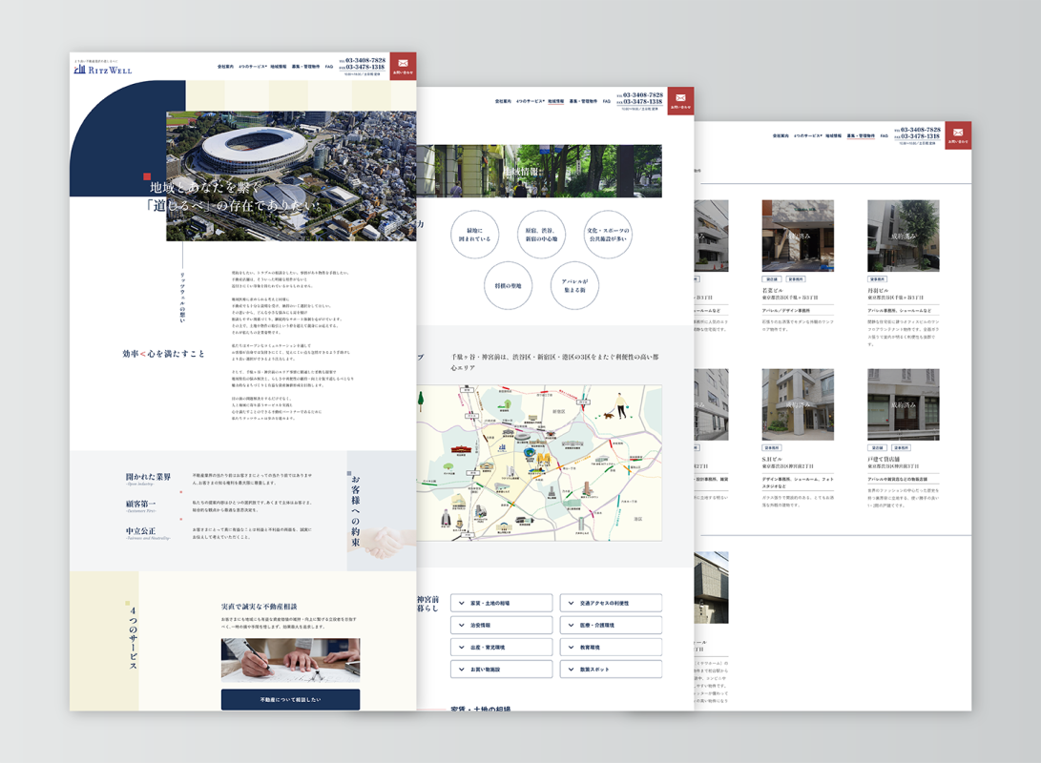Click 貸店舗 tag under 戸建て貸店舗 photo
Screen dimensions: 1041x763
(x=878, y=448)
